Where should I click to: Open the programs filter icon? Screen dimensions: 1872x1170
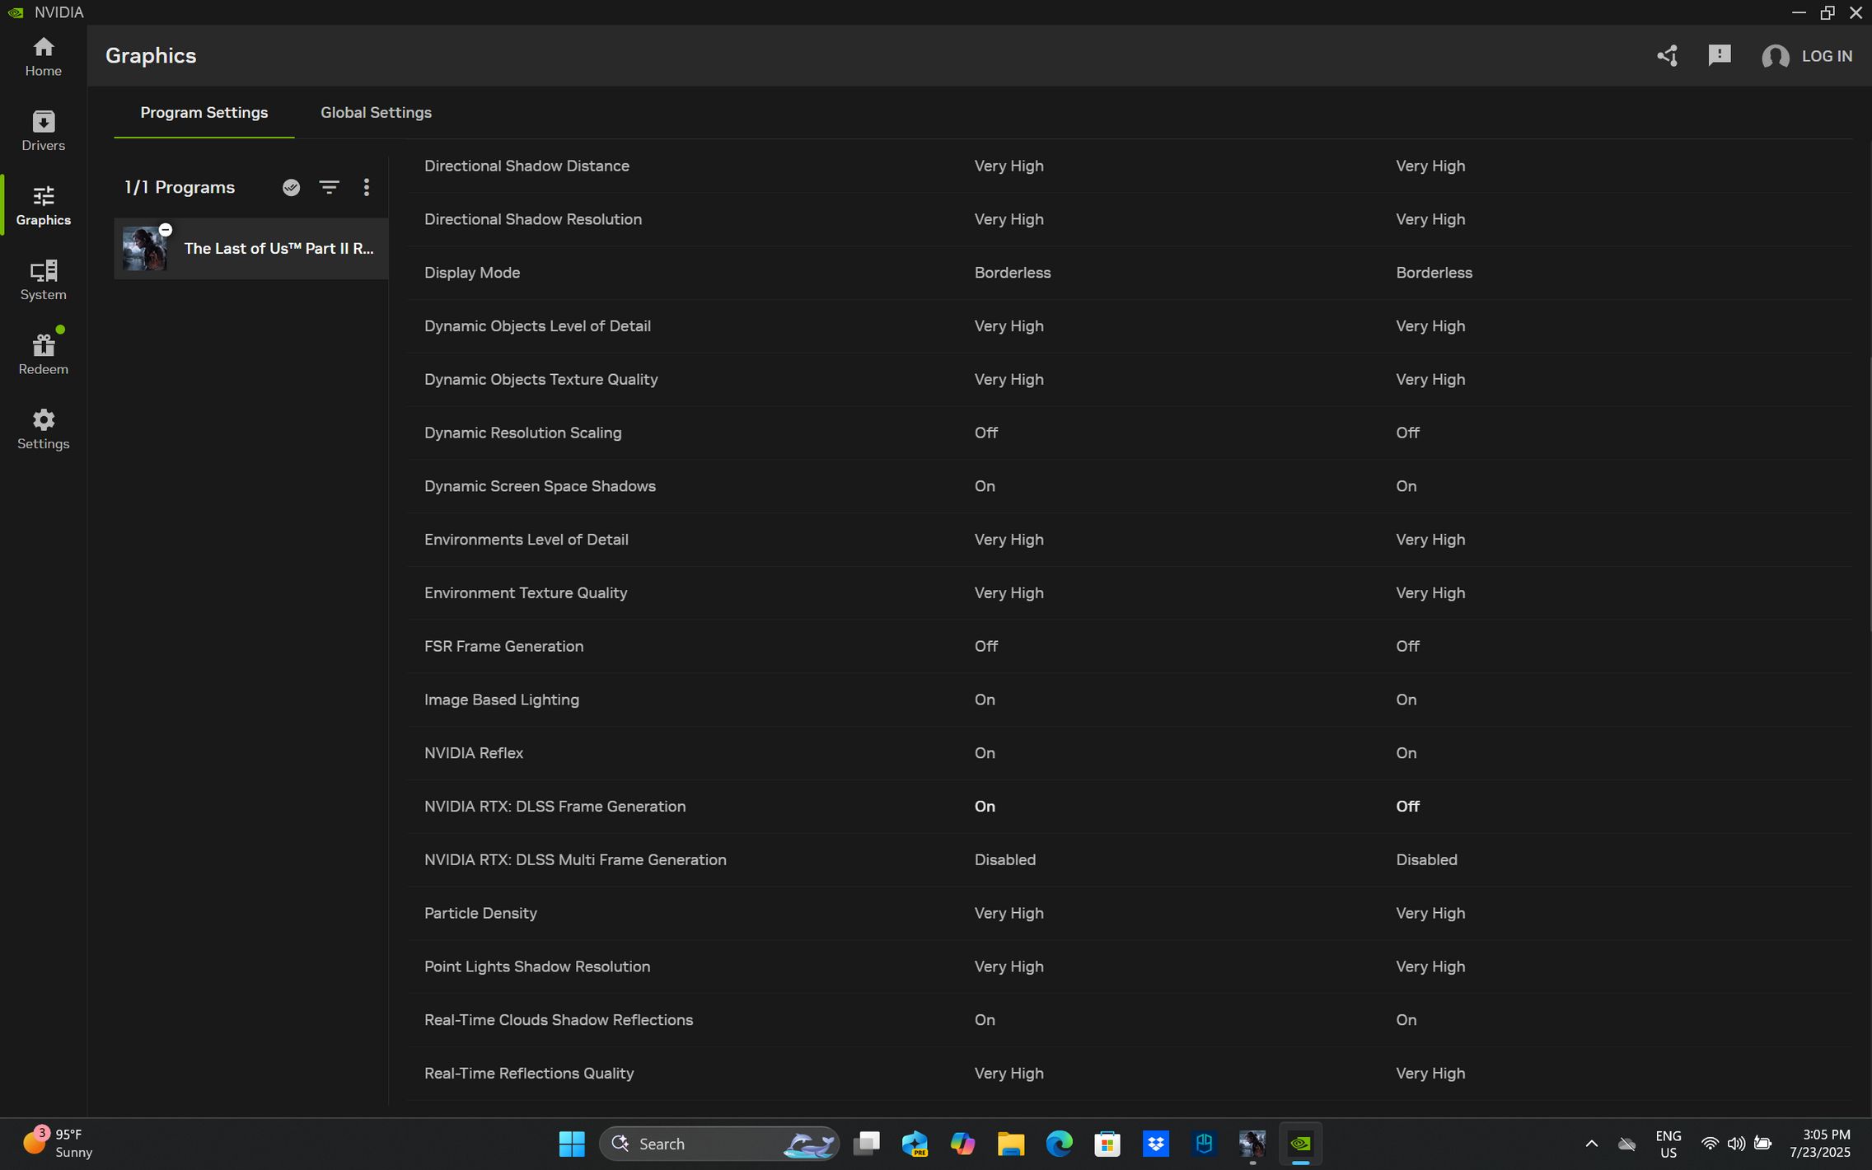point(329,188)
